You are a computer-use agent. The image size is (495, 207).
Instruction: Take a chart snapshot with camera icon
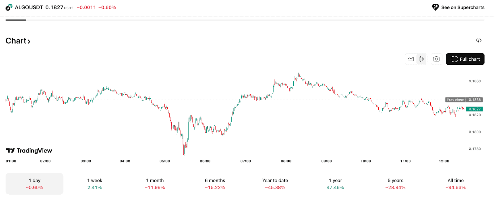click(x=436, y=59)
